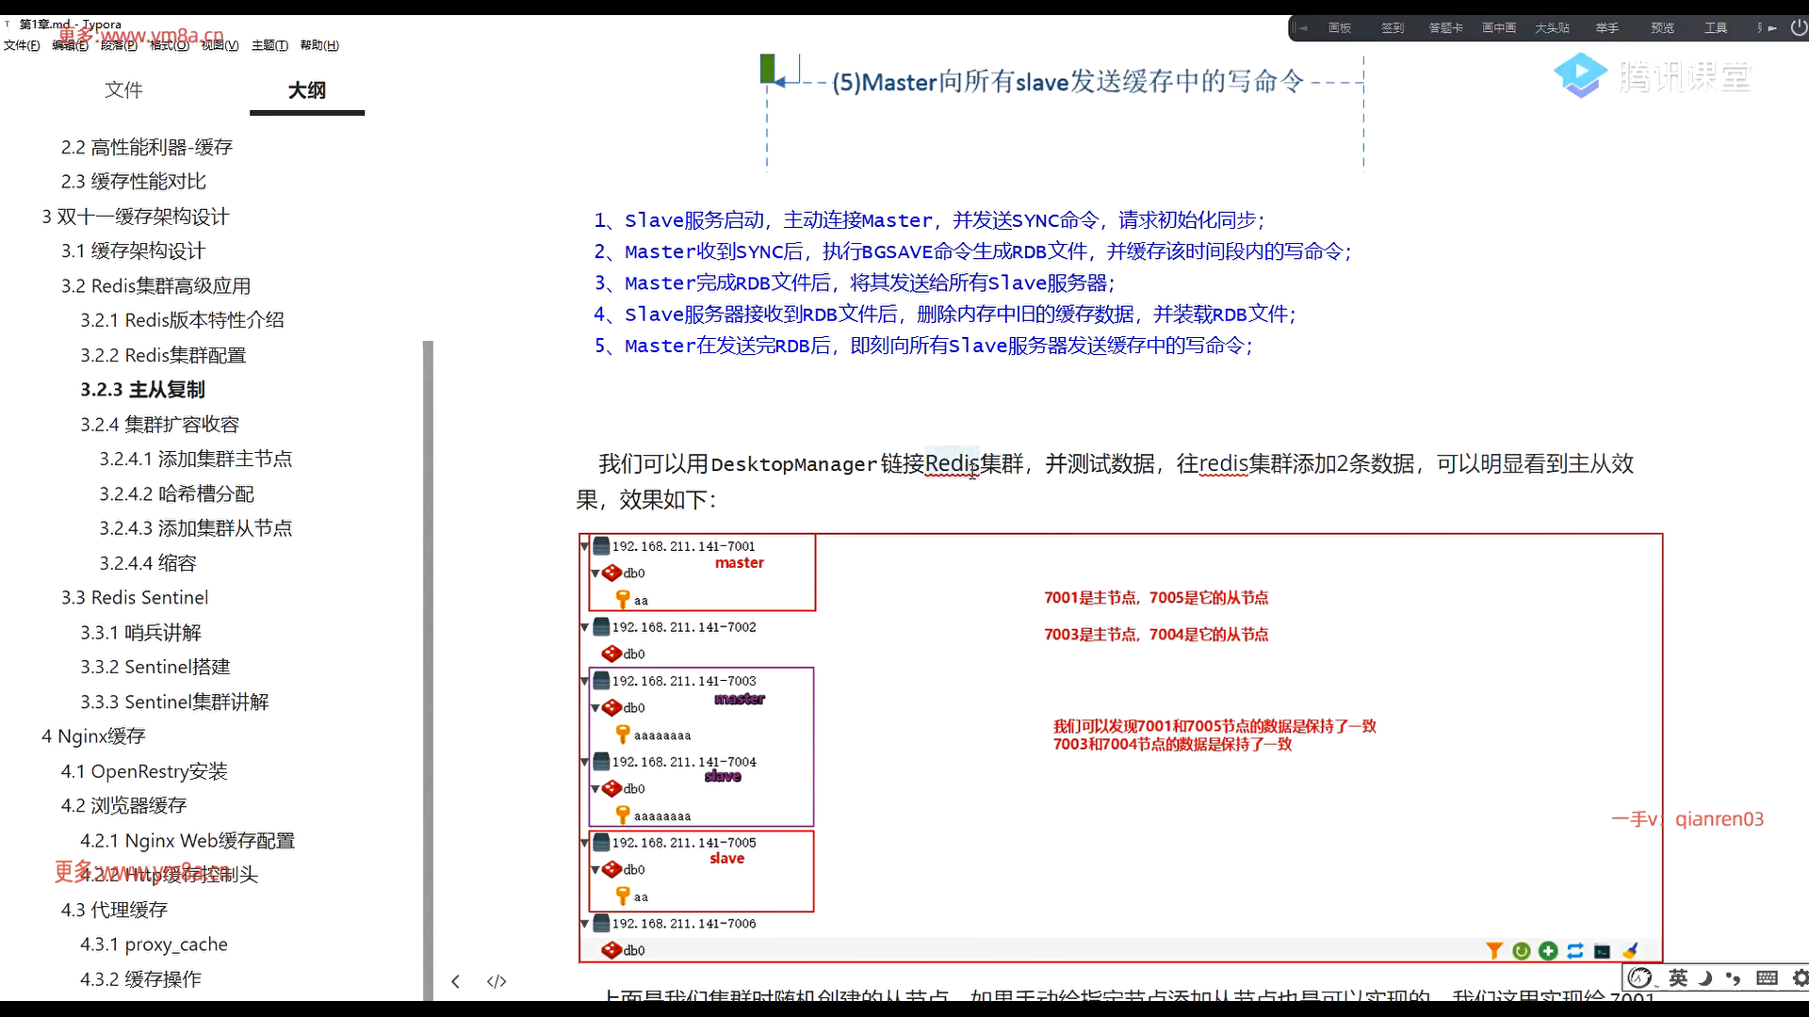
Task: Switch input language via 英 indicator
Action: coord(1678,977)
